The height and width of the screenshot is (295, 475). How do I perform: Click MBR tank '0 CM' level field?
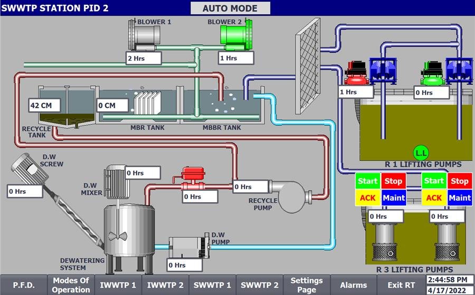pos(112,105)
